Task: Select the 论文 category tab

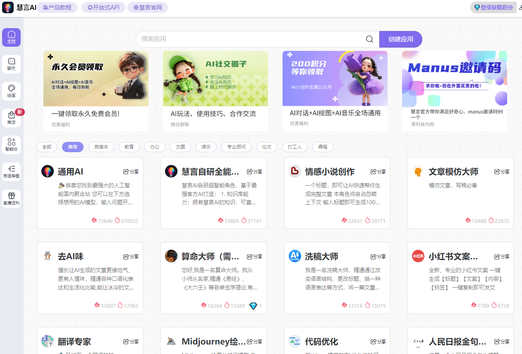Action: tap(266, 147)
